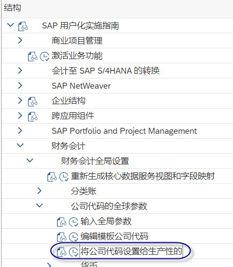Select the 商业项目管理 tree item
The image size is (233, 267).
point(77,41)
